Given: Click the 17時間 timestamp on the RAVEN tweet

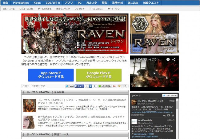Looking at the screenshot, I should pos(172,101).
